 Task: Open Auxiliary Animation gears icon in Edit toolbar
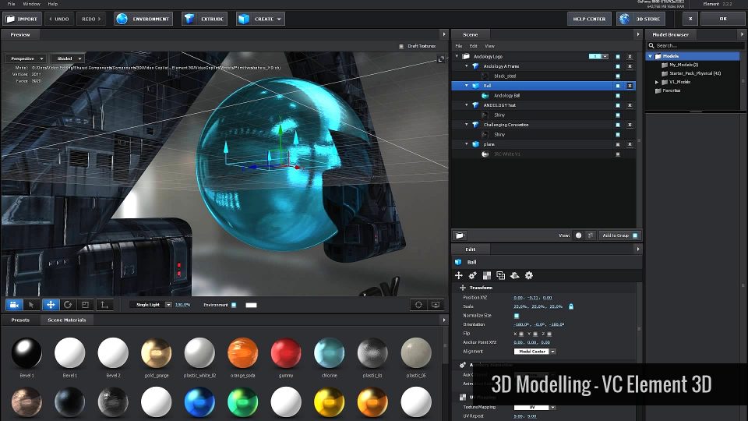coord(472,275)
